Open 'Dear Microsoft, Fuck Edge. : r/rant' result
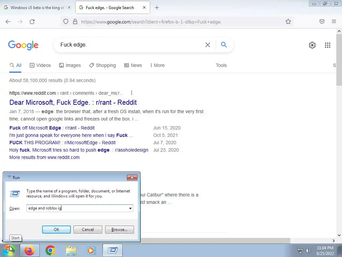The image size is (342, 257). [73, 102]
